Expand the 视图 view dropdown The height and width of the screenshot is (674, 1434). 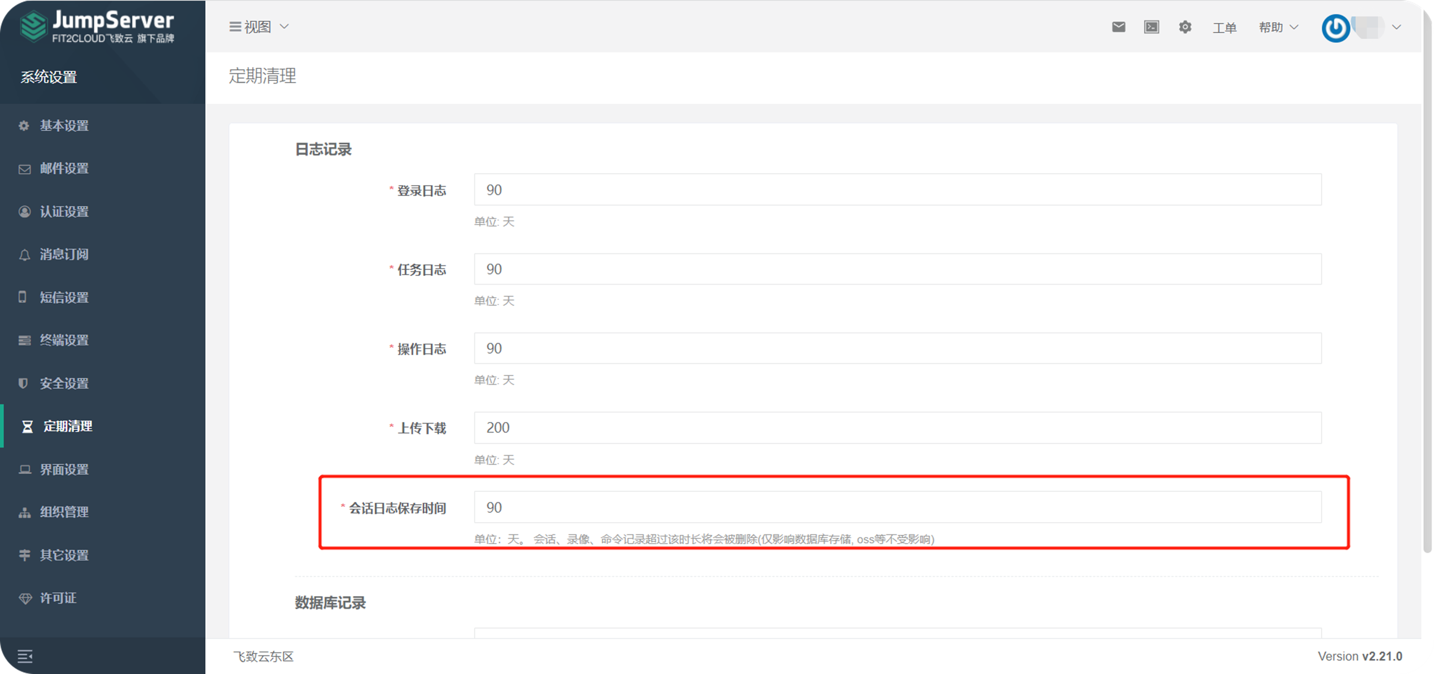click(x=258, y=26)
